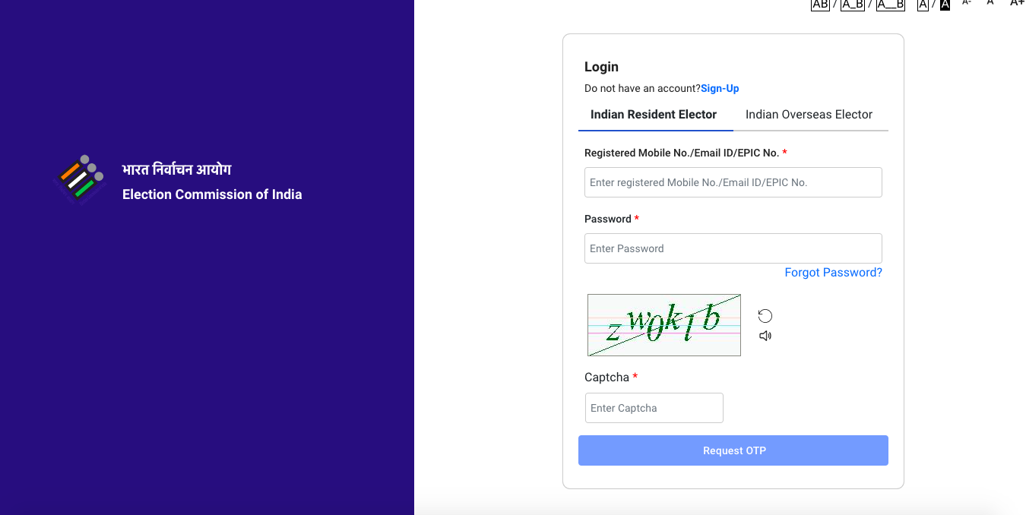Screen dimensions: 1026x515
Task: Click into the Password field
Action: coord(733,248)
